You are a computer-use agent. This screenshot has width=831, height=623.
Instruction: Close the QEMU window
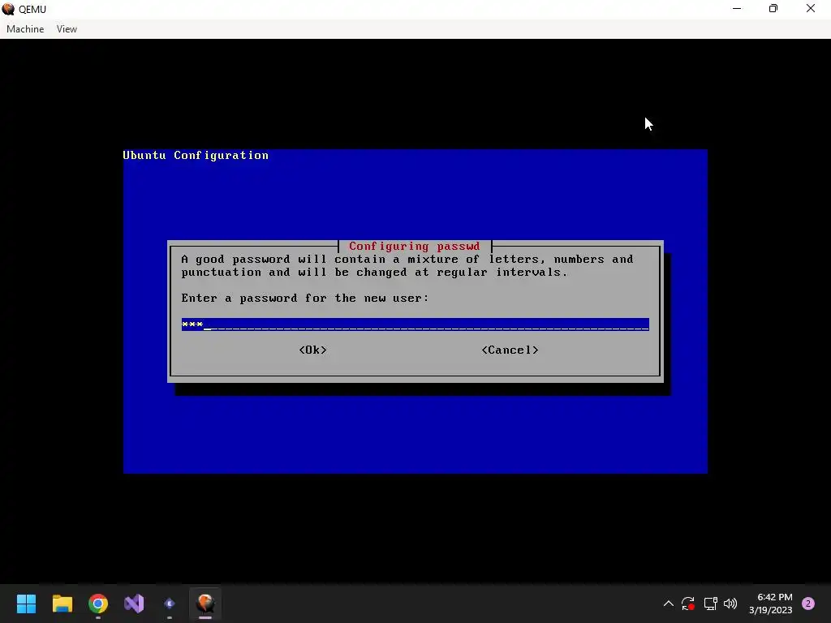(x=811, y=8)
